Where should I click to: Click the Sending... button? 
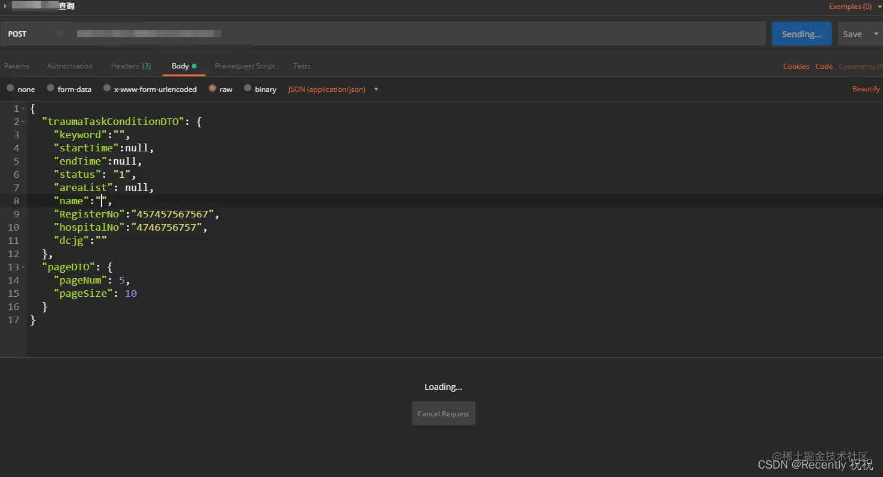(x=801, y=34)
